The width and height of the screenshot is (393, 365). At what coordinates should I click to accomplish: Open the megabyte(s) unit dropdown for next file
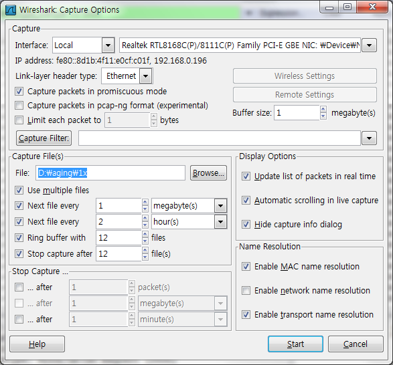[220, 205]
